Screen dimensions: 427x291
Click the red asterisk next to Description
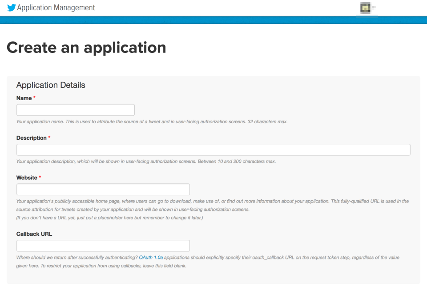[x=49, y=138]
